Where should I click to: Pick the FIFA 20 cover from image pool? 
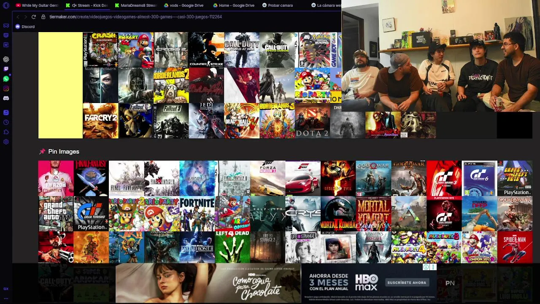[56, 178]
